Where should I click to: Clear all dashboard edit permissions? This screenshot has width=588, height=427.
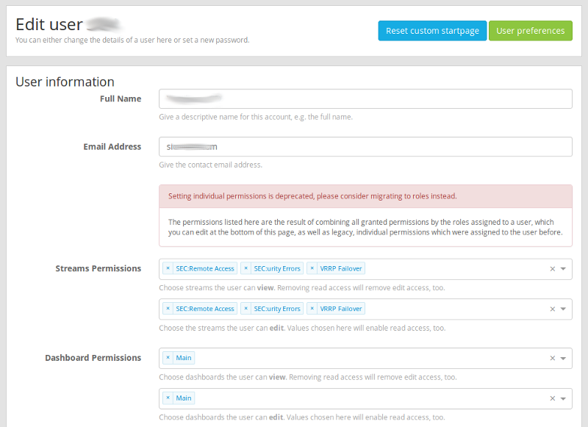click(553, 398)
